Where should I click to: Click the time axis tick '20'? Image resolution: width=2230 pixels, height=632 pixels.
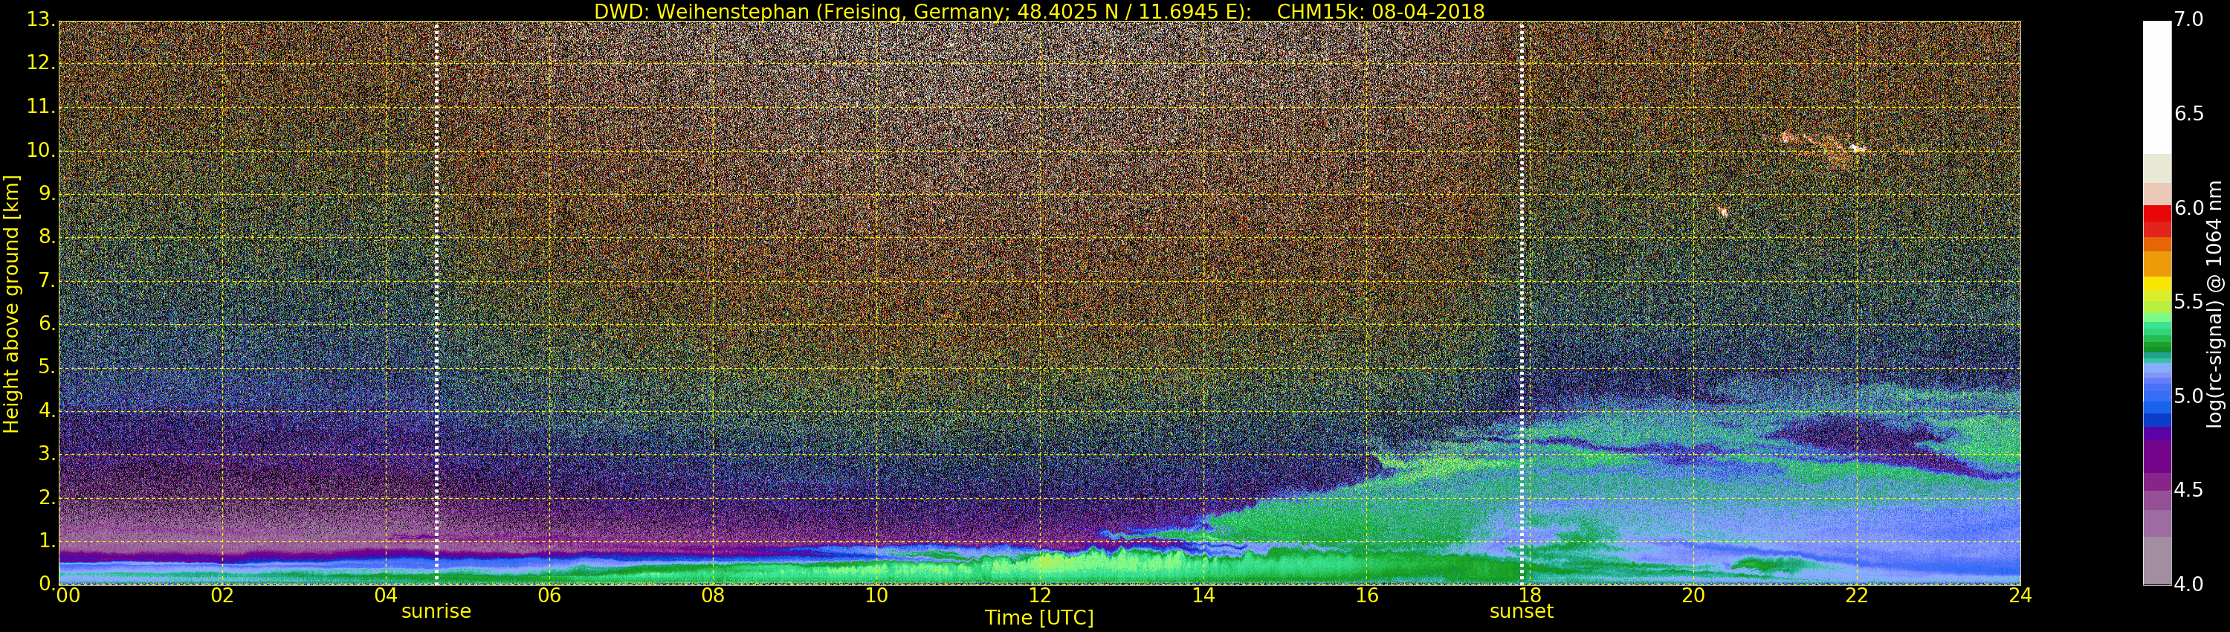(1693, 596)
